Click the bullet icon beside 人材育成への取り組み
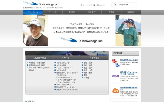The image size is (164, 102). (x=27, y=63)
